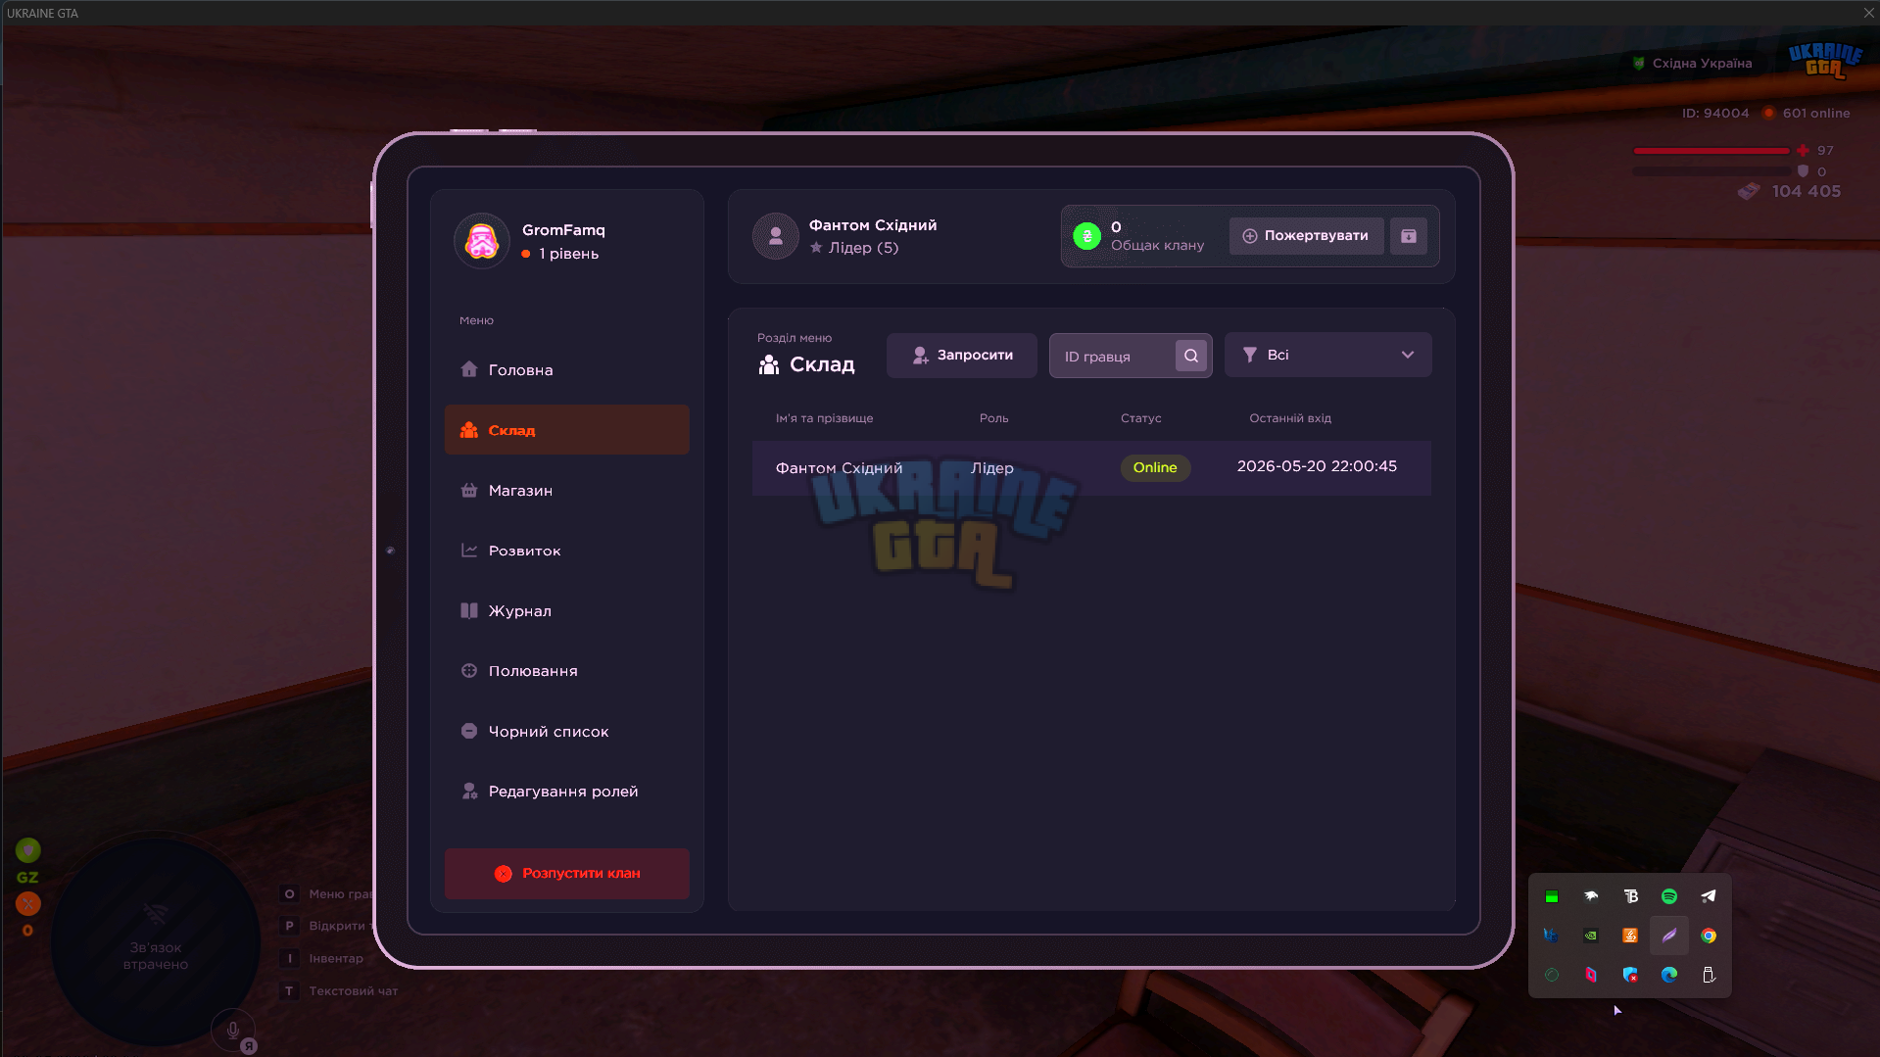
Task: Open the Java update tray icon
Action: point(1630,936)
